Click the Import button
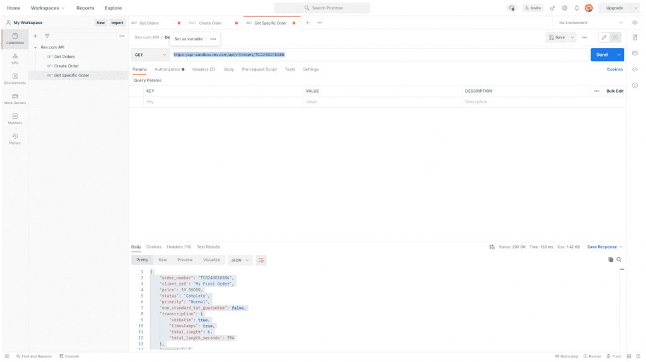The width and height of the screenshot is (646, 362). (x=117, y=23)
